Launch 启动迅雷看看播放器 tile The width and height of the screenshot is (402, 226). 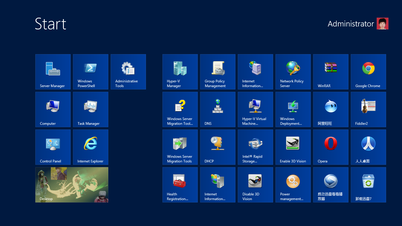331,185
